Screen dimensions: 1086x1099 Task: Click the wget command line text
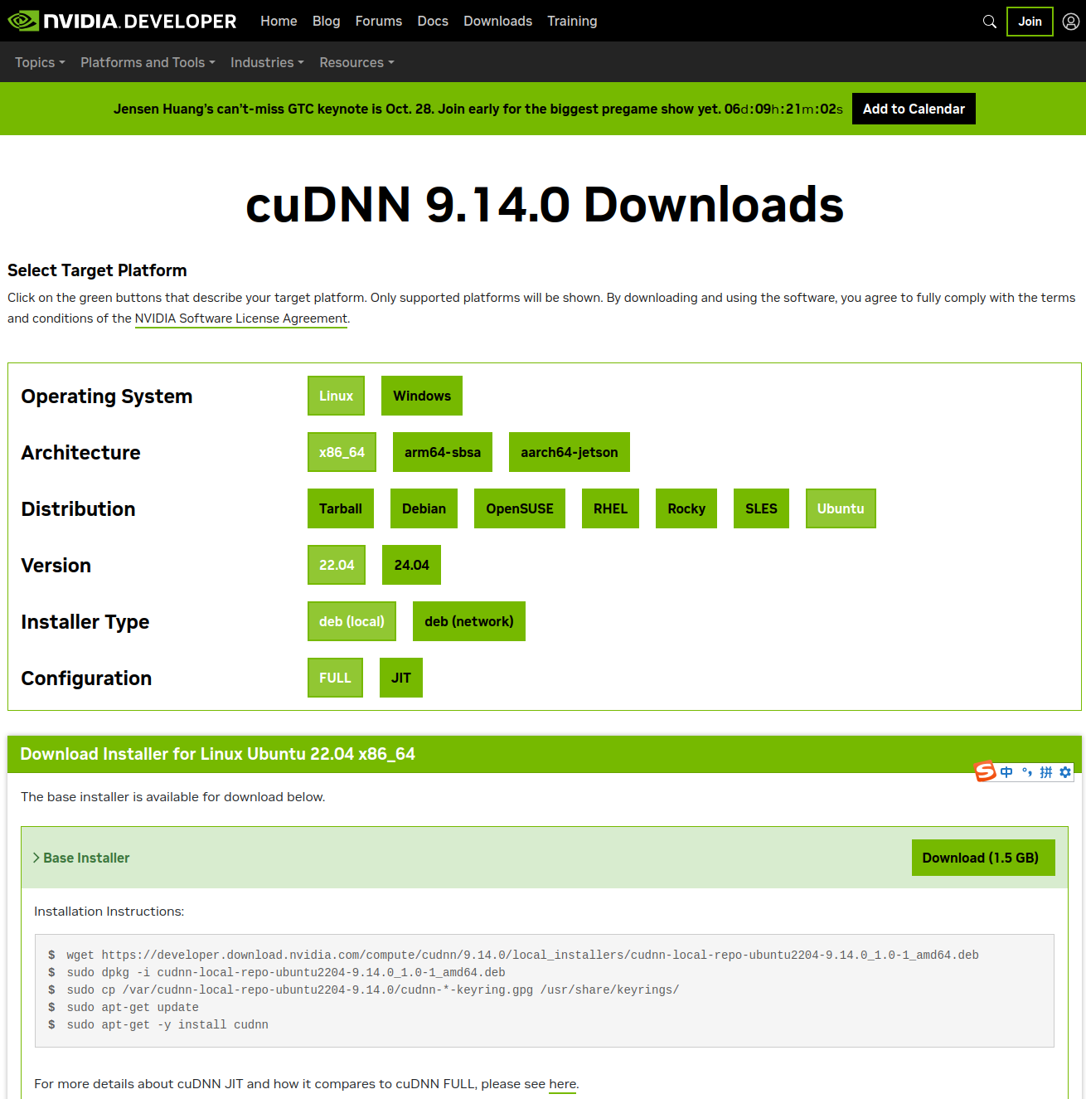tap(522, 955)
